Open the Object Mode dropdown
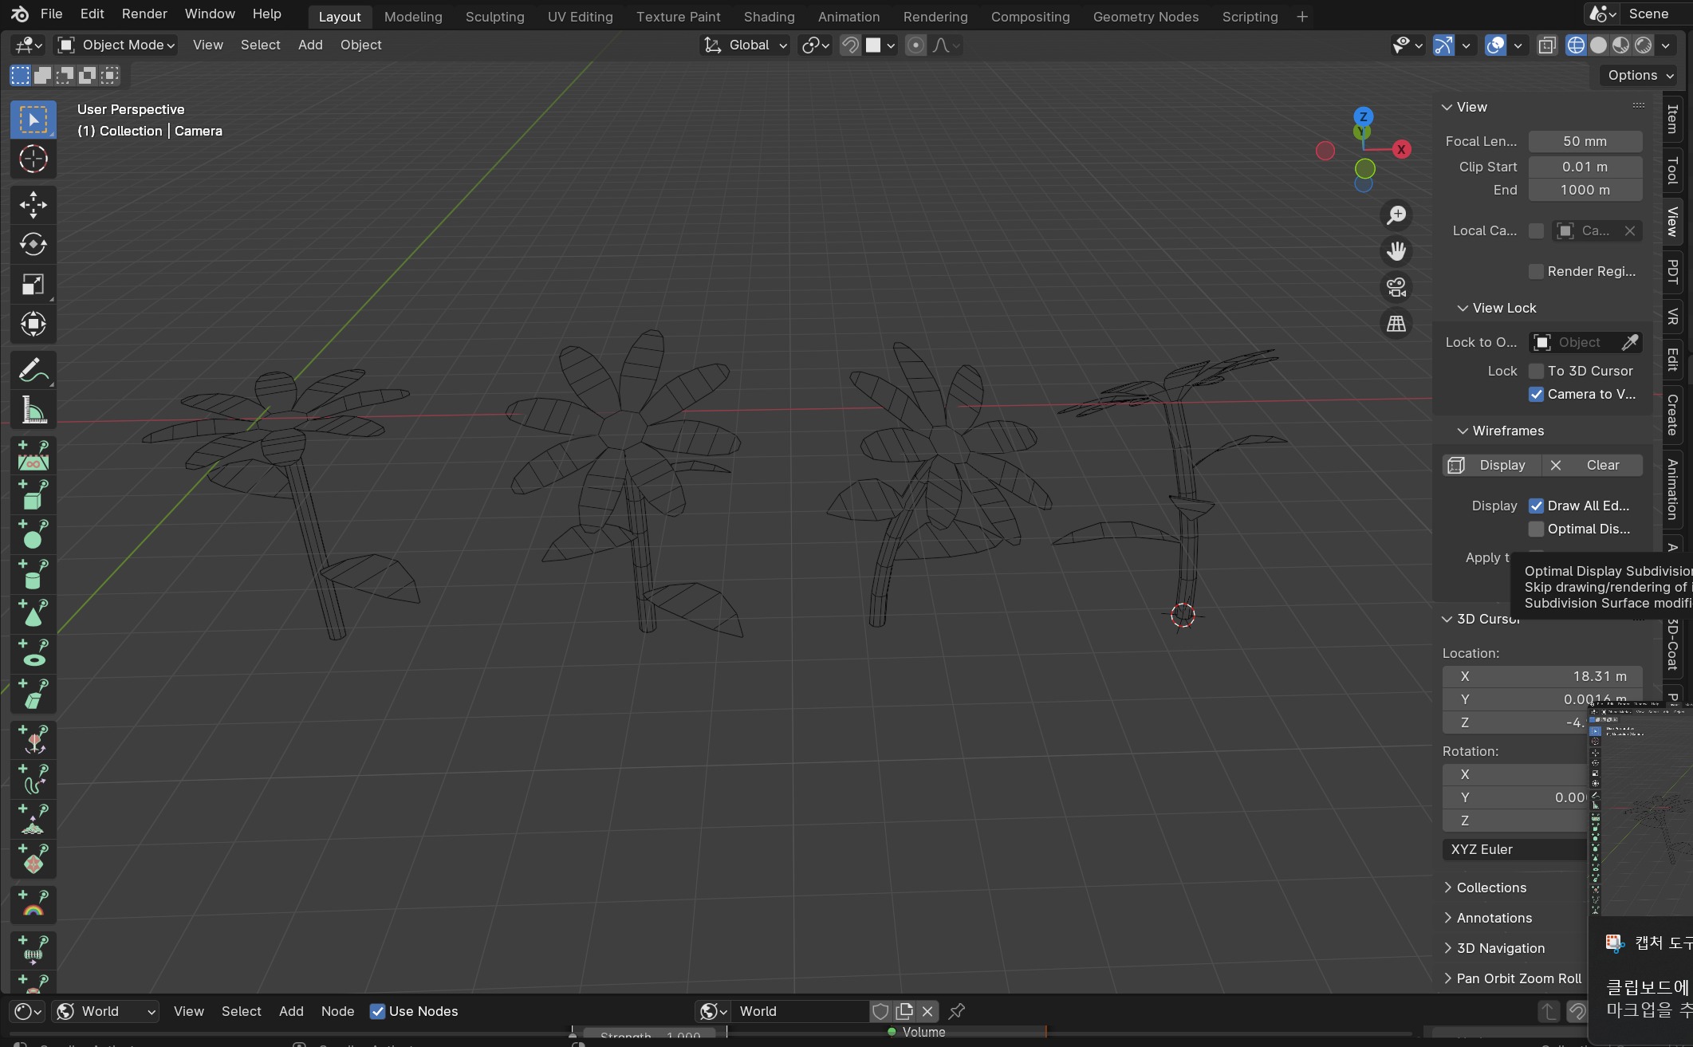Screen dimensions: 1693x1047 point(116,45)
